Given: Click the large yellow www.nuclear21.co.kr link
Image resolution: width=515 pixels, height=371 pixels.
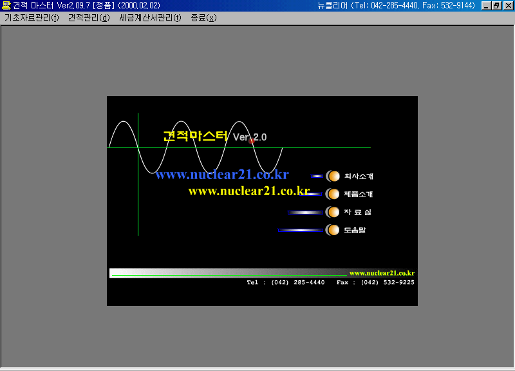Looking at the screenshot, I should pos(249,191).
